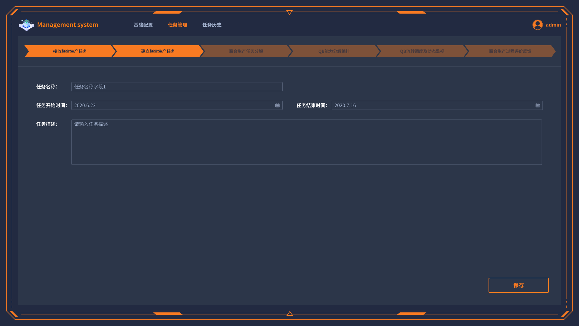Image resolution: width=579 pixels, height=326 pixels.
Task: Click the admin username text
Action: [553, 25]
